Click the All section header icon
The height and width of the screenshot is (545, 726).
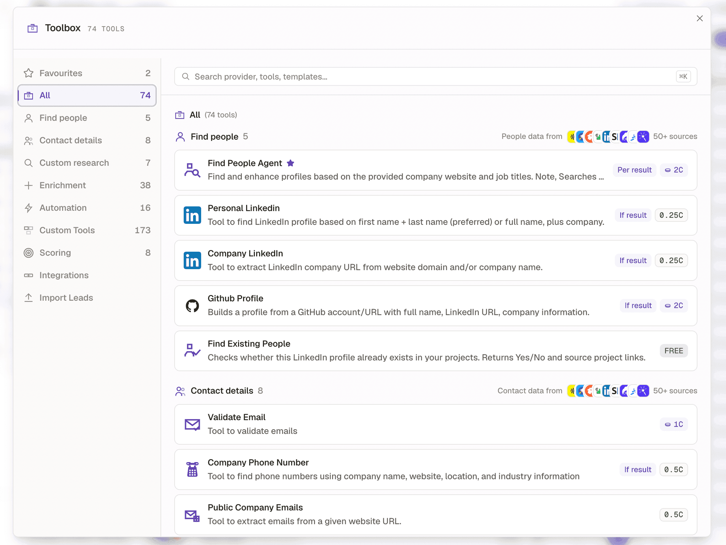tap(180, 115)
